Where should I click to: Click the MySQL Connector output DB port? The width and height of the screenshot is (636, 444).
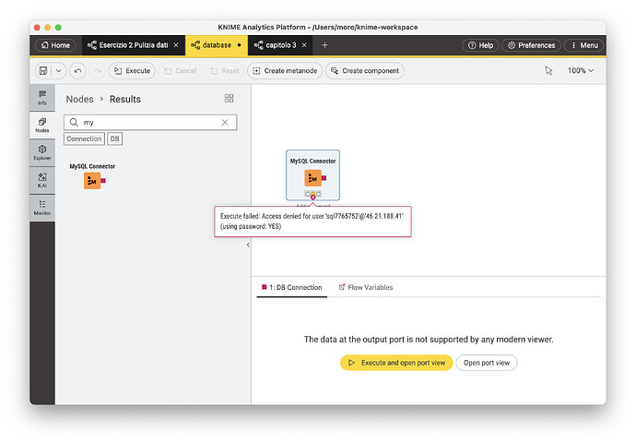point(324,178)
